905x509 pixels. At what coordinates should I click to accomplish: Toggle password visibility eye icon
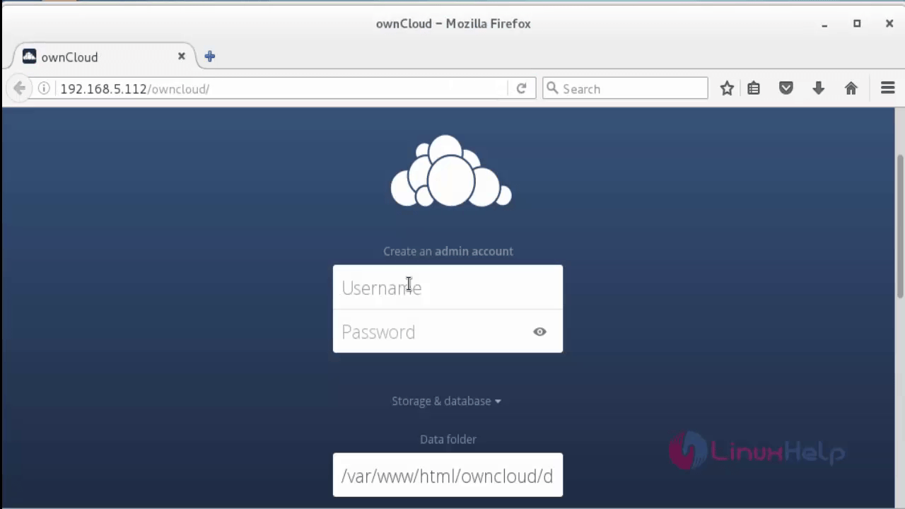(x=539, y=332)
